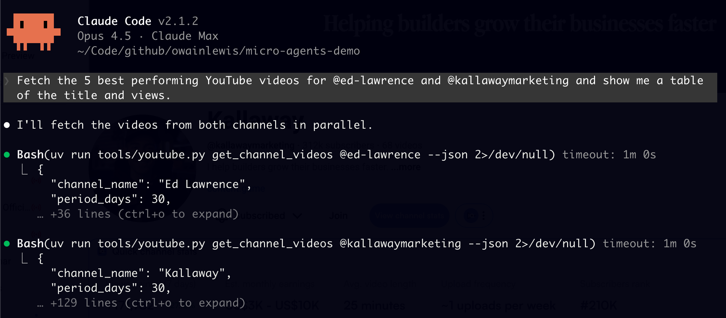Viewport: 726px width, 318px height.
Task: Click the working directory path micro-agents-demo
Action: pos(219,51)
